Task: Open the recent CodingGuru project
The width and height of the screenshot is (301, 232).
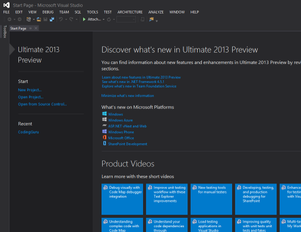Action: pyautogui.click(x=28, y=132)
